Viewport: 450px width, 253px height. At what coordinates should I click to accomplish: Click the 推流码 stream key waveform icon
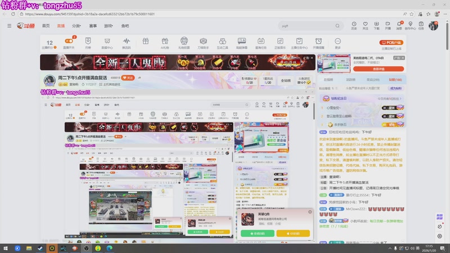pyautogui.click(x=126, y=41)
